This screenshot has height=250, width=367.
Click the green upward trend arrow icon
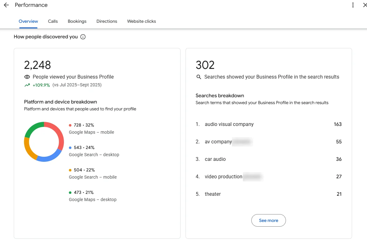point(27,85)
